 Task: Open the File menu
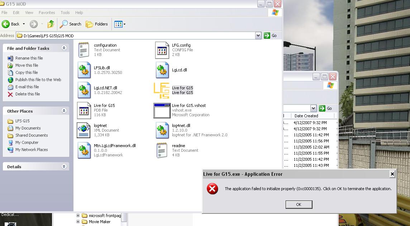pyautogui.click(x=4, y=13)
